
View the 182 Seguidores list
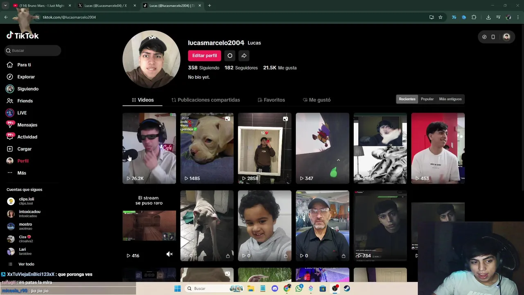coord(241,68)
